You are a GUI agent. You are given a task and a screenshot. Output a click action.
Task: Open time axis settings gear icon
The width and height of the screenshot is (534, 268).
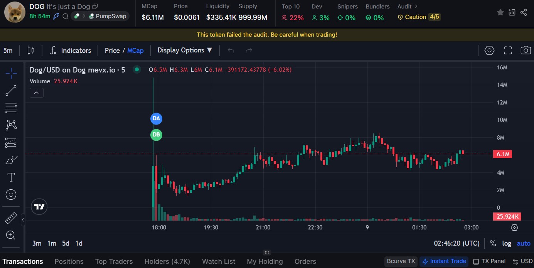(514, 228)
